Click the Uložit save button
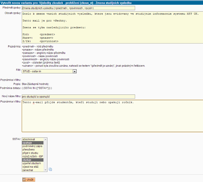 pyautogui.click(x=28, y=179)
